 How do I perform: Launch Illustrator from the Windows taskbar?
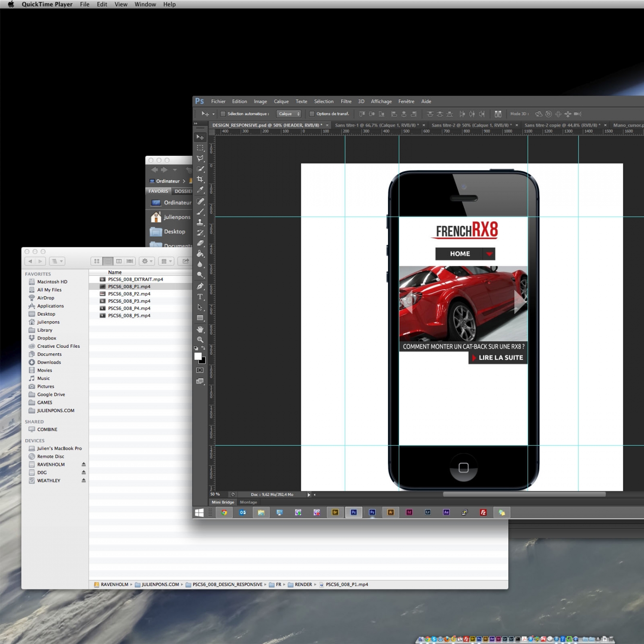391,512
